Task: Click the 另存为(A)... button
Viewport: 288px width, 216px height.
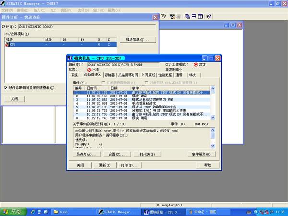Action: (x=86, y=154)
